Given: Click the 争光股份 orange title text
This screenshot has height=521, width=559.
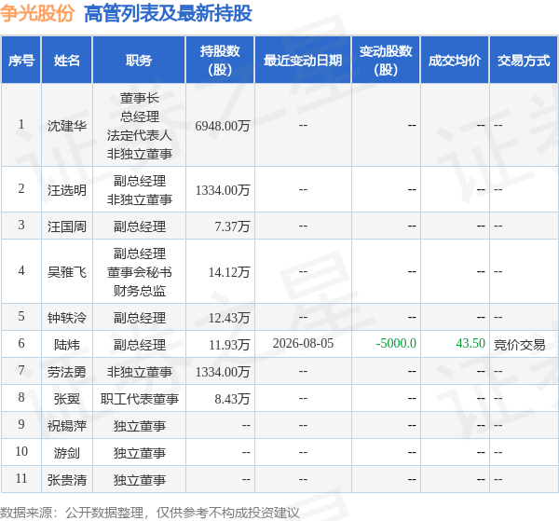Looking at the screenshot, I should pos(37,14).
